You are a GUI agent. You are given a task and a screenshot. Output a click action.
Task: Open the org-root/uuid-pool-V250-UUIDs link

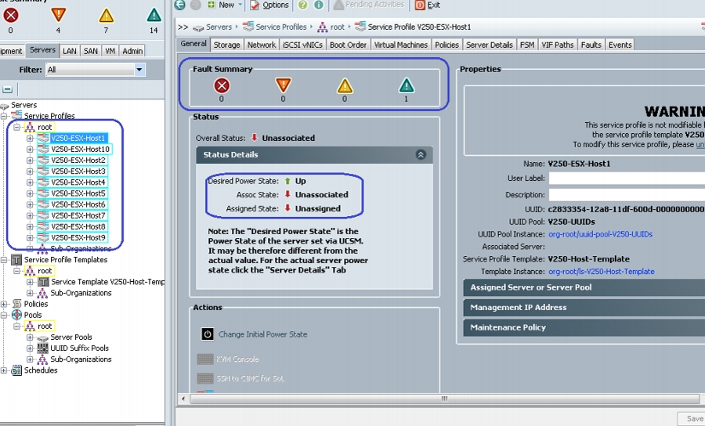click(x=600, y=234)
